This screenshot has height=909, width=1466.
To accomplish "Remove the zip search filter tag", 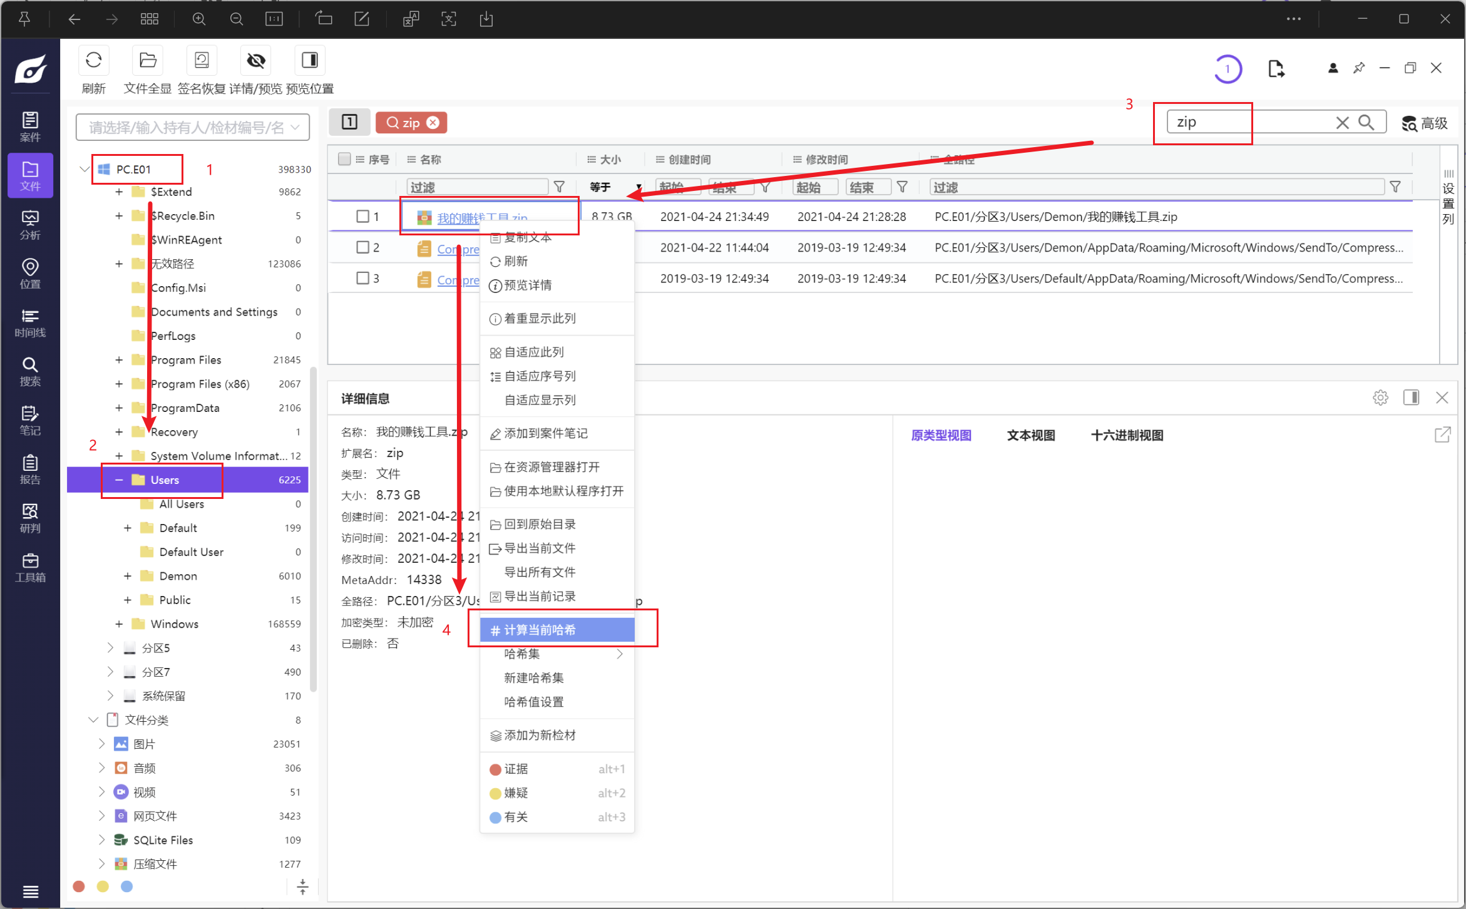I will tap(433, 123).
